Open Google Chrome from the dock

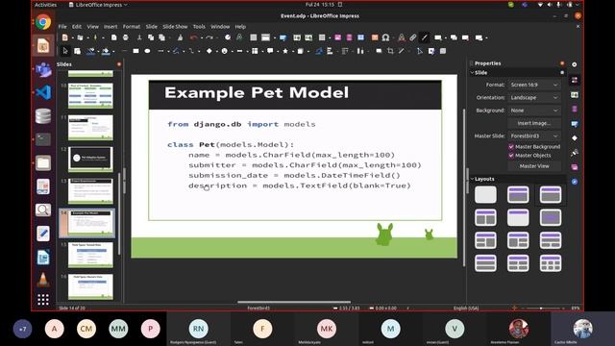(43, 22)
